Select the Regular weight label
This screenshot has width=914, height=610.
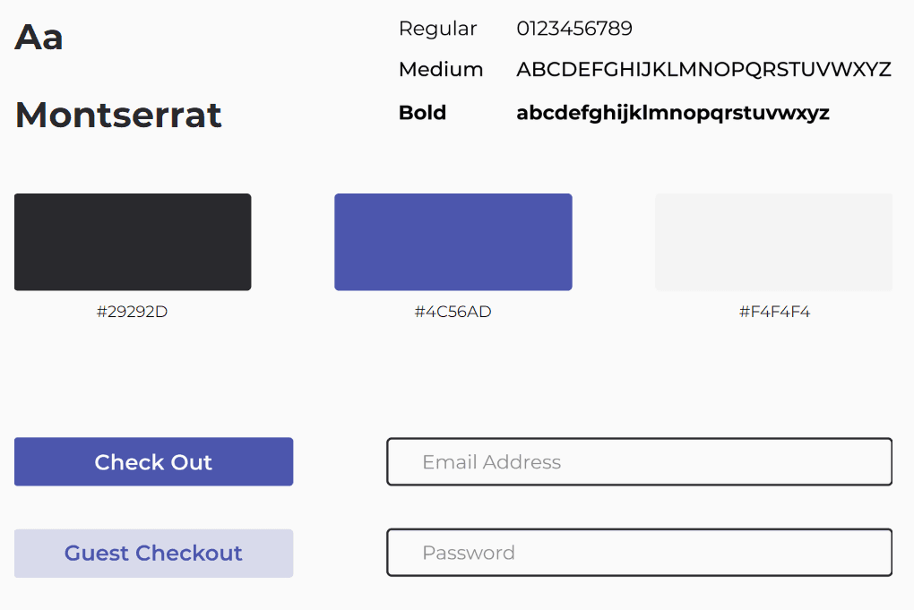pos(438,29)
